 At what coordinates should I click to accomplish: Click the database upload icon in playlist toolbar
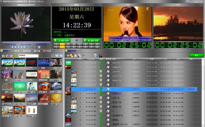(x=96, y=56)
